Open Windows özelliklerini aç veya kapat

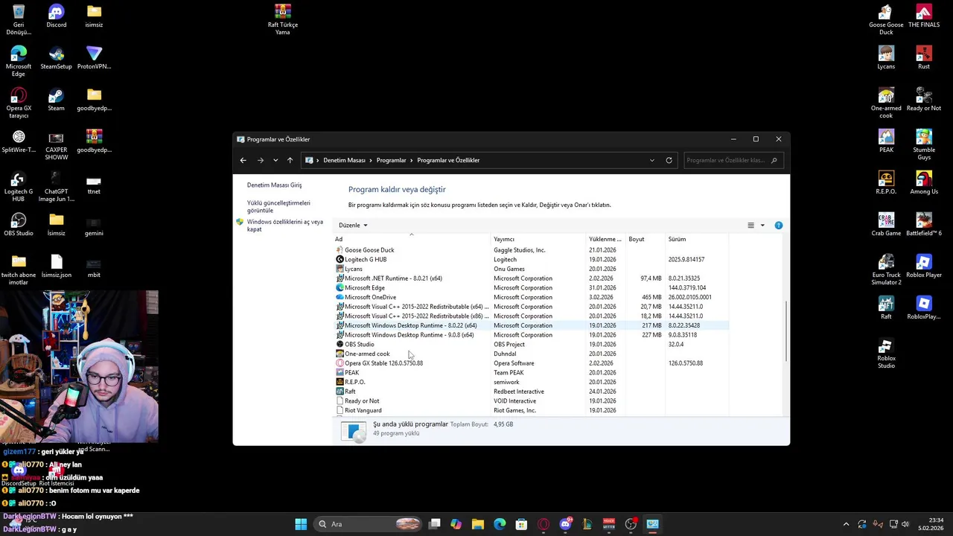[284, 226]
